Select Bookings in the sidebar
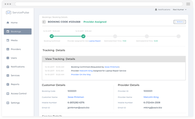 [17, 32]
